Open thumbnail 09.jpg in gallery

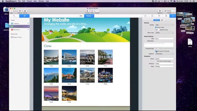[x=51, y=93]
